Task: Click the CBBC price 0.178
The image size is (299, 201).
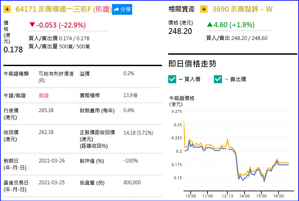Action: click(13, 50)
